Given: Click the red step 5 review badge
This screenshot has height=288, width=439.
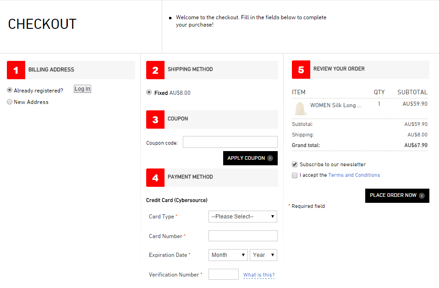Looking at the screenshot, I should pos(301,70).
